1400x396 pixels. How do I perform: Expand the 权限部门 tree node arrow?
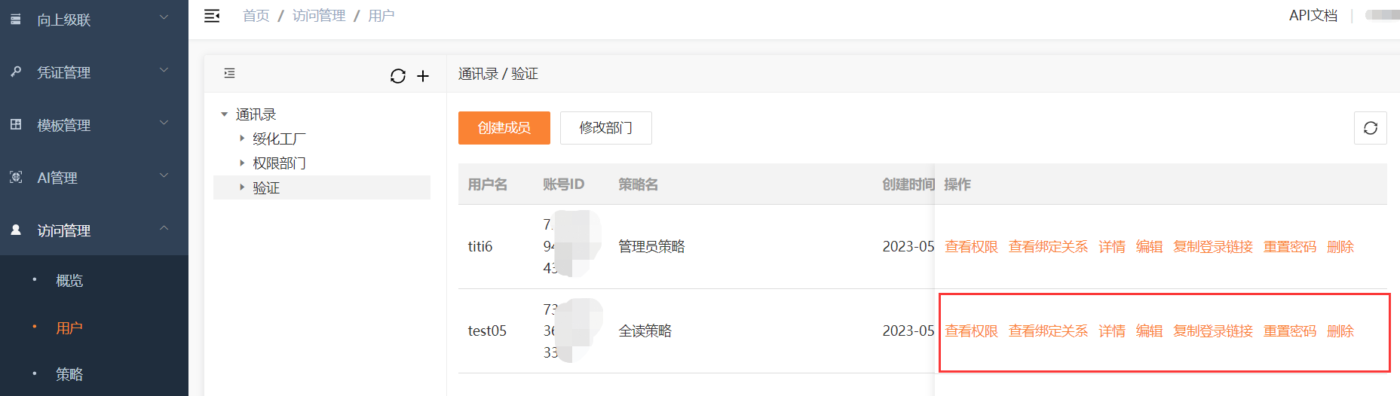(242, 163)
